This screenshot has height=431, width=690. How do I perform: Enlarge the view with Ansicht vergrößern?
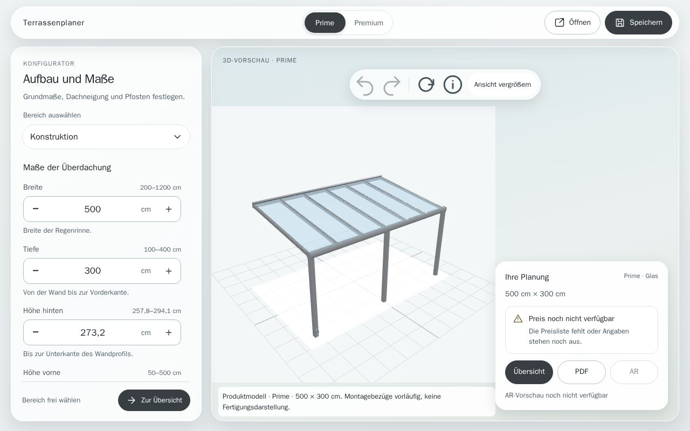tap(502, 85)
